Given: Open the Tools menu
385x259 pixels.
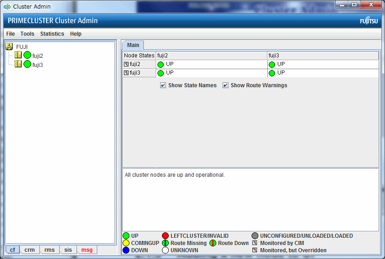Looking at the screenshot, I should pyautogui.click(x=27, y=34).
